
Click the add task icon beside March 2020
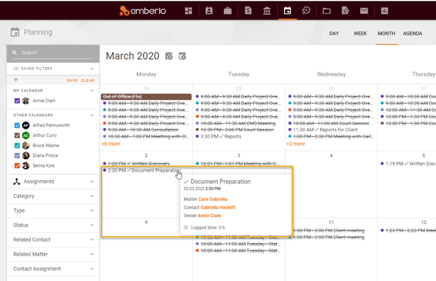169,56
